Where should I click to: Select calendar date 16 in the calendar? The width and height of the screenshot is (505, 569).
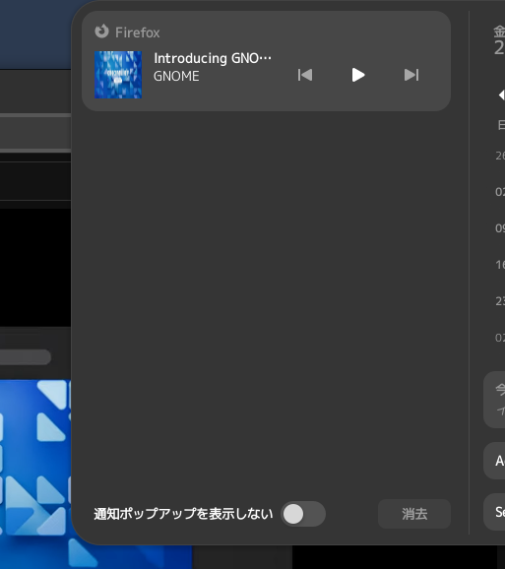pyautogui.click(x=500, y=265)
